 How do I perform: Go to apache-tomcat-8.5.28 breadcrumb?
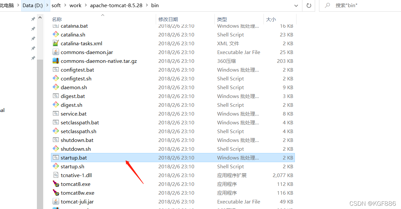(116, 6)
